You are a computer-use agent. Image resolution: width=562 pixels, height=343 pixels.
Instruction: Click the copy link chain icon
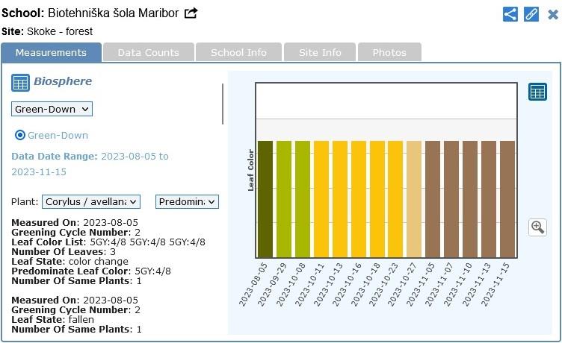(531, 13)
